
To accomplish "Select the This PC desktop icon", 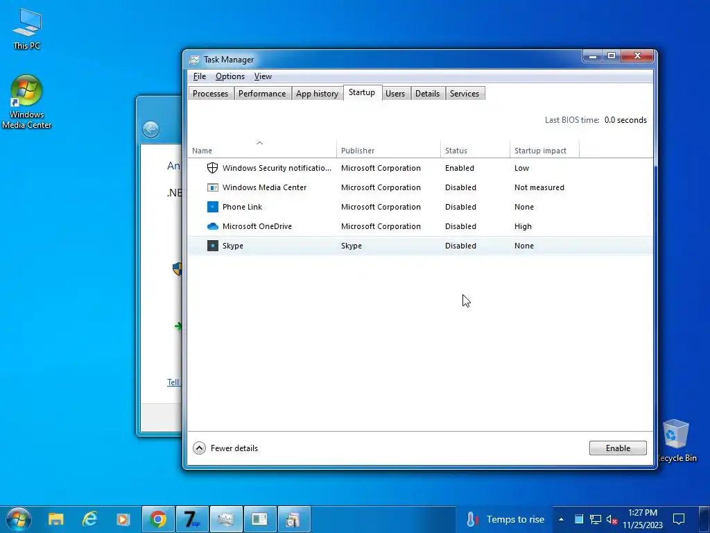I will click(x=27, y=28).
